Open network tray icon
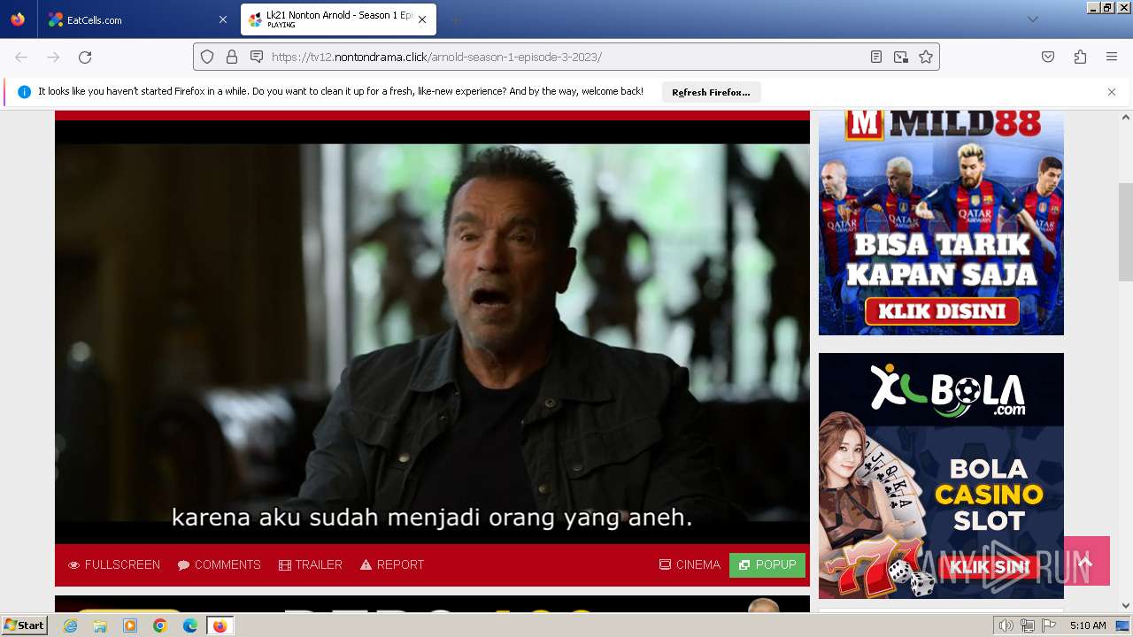Viewport: 1133px width, 637px height. coord(1028,625)
